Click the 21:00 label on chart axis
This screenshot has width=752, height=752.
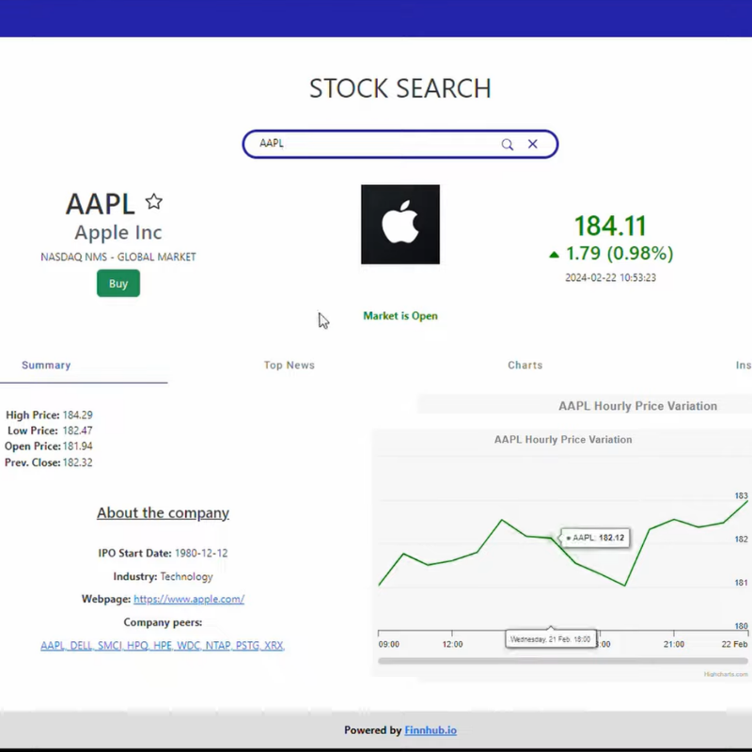[674, 644]
